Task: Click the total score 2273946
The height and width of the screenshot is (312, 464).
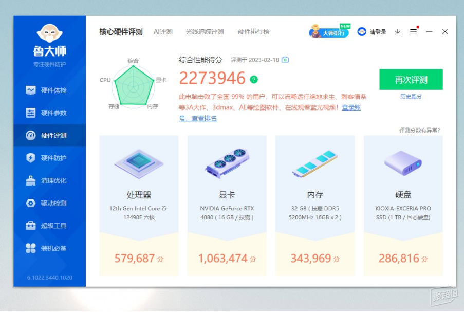Action: [212, 78]
